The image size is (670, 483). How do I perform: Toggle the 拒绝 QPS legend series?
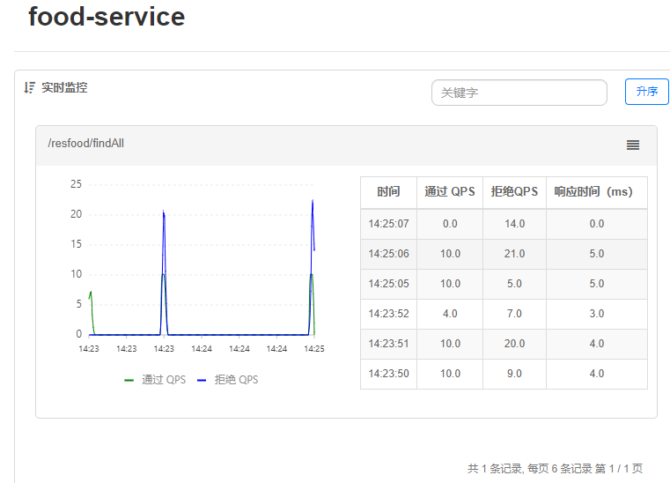[228, 380]
